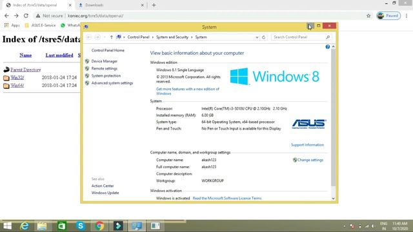Click the Back arrow in System window
This screenshot has width=413, height=232.
click(x=89, y=37)
